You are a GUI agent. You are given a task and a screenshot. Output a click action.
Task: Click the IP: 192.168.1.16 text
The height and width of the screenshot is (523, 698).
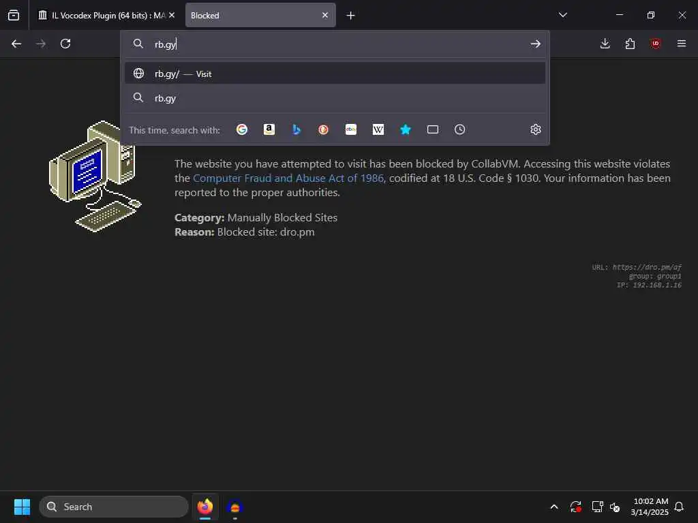649,285
